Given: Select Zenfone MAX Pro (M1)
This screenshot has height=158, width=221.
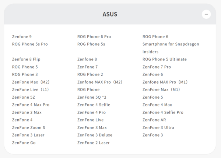Looking at the screenshot, I should (165, 82).
